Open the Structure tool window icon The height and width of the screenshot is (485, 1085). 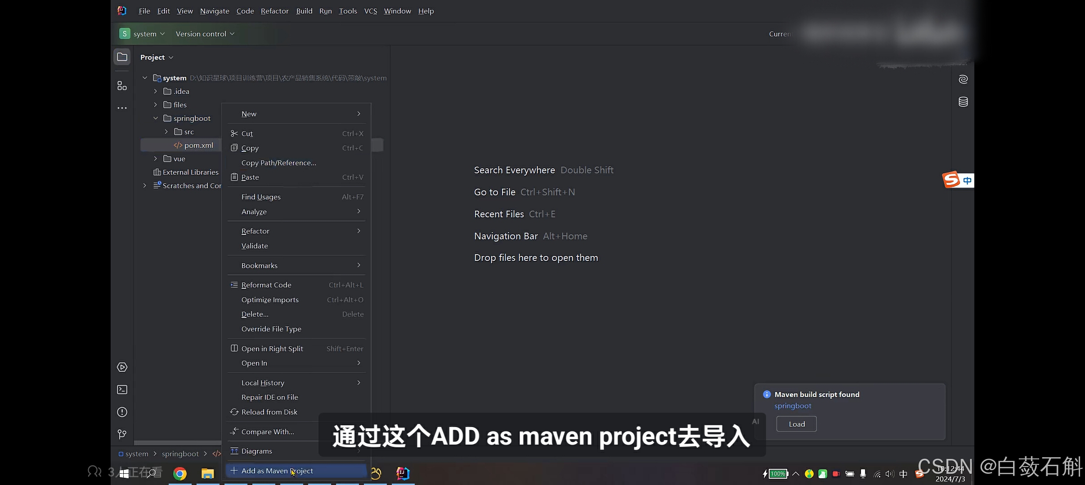coord(122,85)
